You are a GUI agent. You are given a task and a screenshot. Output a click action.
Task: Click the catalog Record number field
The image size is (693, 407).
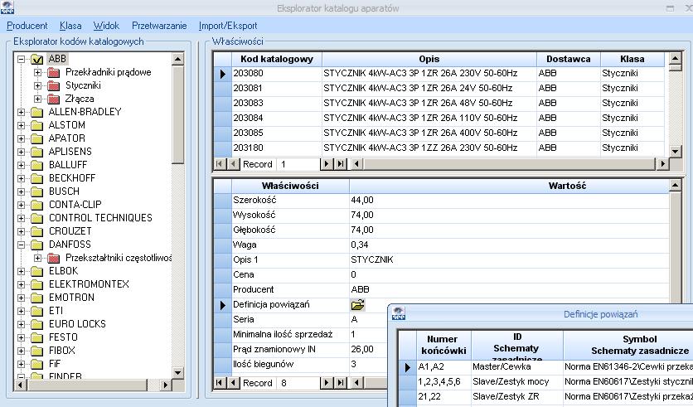(298, 164)
